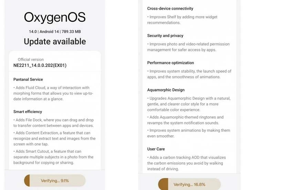Tap the Aquamorphic Design heading
This screenshot has height=190, width=303.
[x=166, y=90]
